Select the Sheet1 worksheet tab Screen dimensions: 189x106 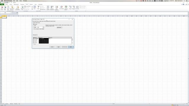7,104
